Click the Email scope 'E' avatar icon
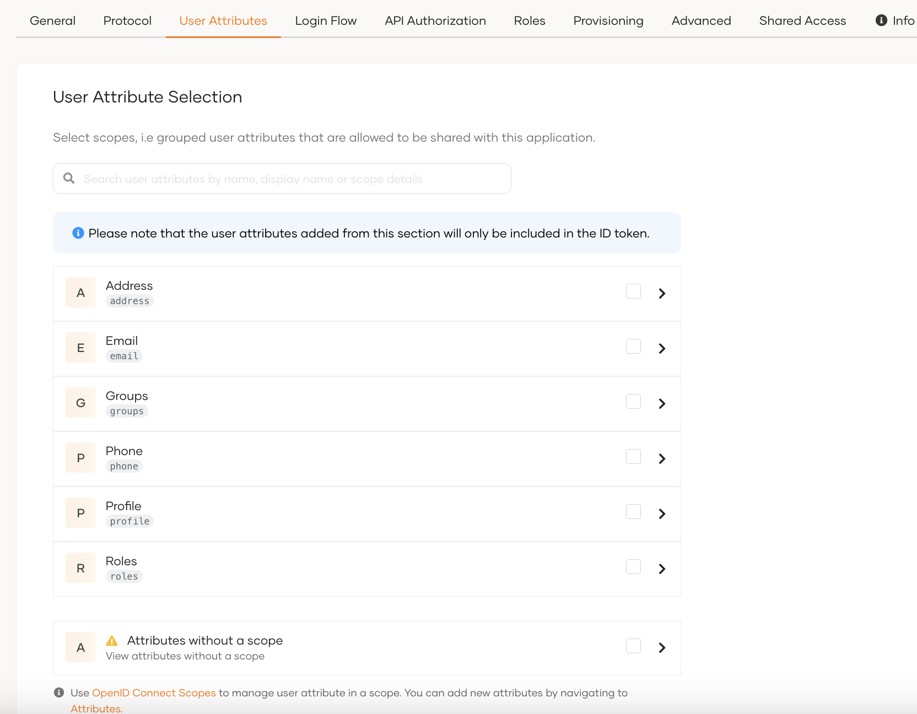Screen dimensions: 917x714 click(80, 348)
